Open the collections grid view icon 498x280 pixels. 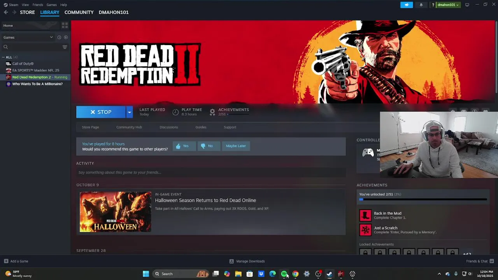click(x=65, y=25)
